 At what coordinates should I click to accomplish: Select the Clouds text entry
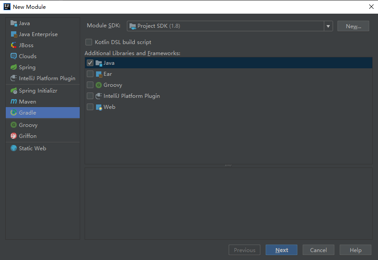(28, 56)
